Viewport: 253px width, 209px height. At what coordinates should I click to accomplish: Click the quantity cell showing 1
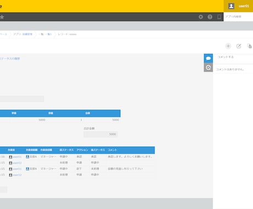click(x=81, y=120)
